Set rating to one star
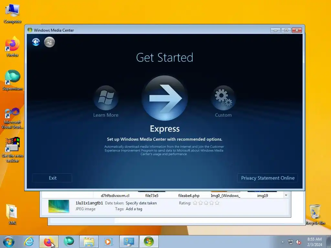The width and height of the screenshot is (331, 248). coord(195,203)
